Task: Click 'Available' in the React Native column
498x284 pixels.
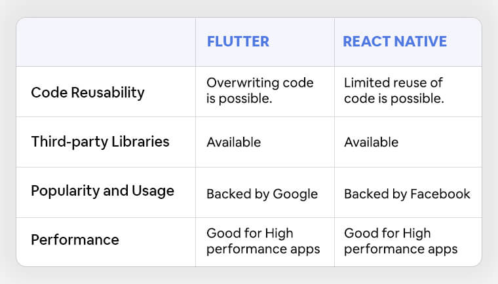Action: click(x=371, y=142)
